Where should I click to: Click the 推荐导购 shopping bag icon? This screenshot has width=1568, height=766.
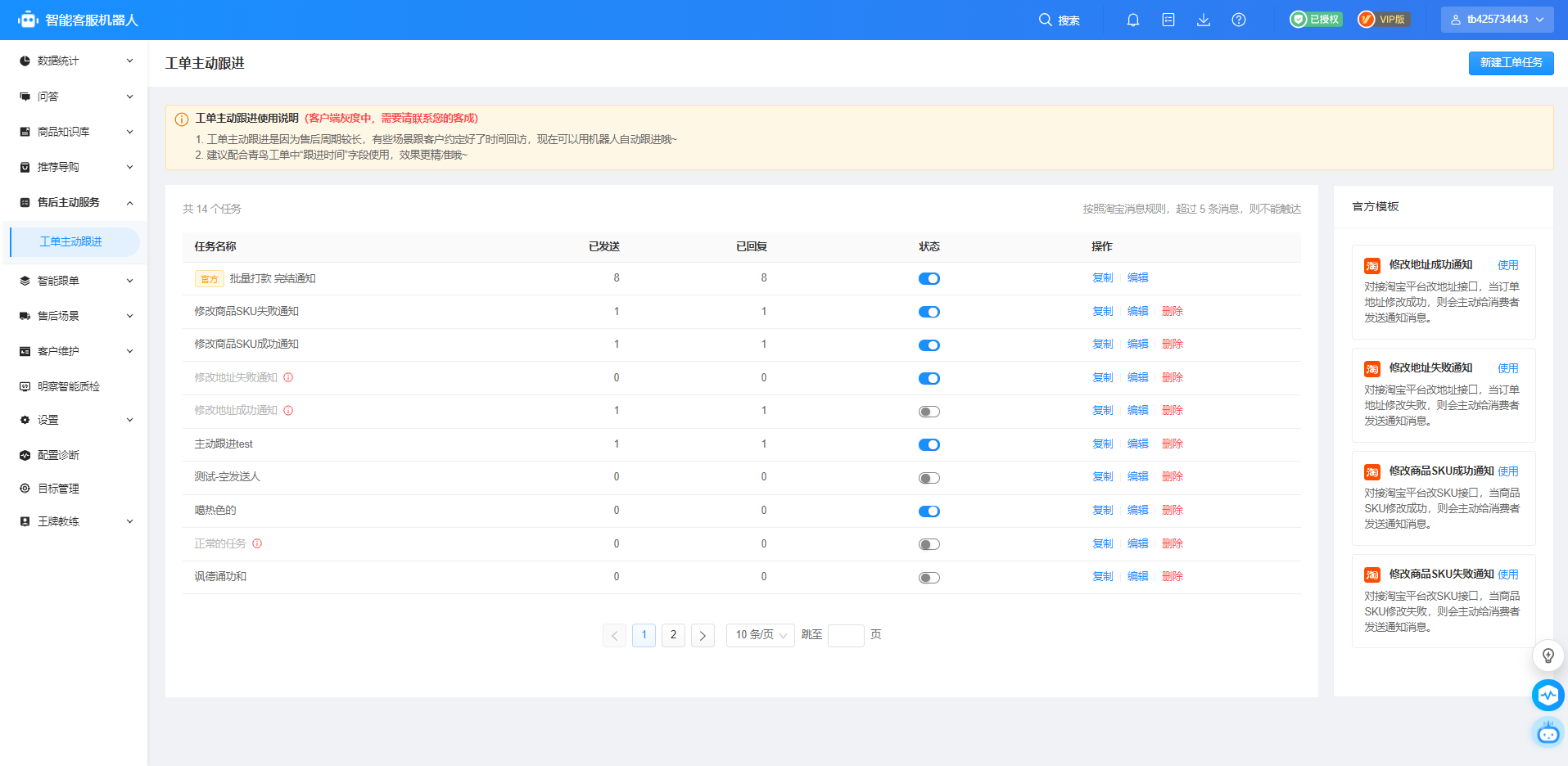(x=25, y=167)
